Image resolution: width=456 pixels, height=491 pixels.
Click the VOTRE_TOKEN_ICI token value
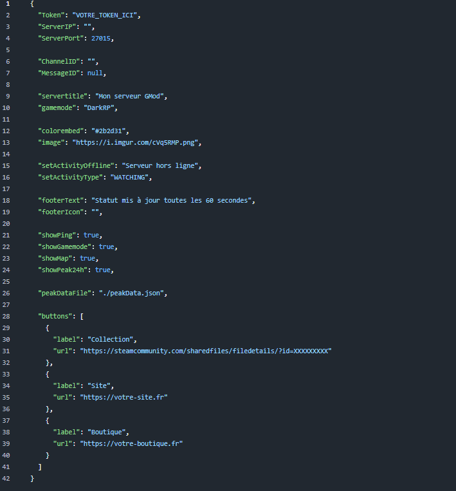pos(105,15)
